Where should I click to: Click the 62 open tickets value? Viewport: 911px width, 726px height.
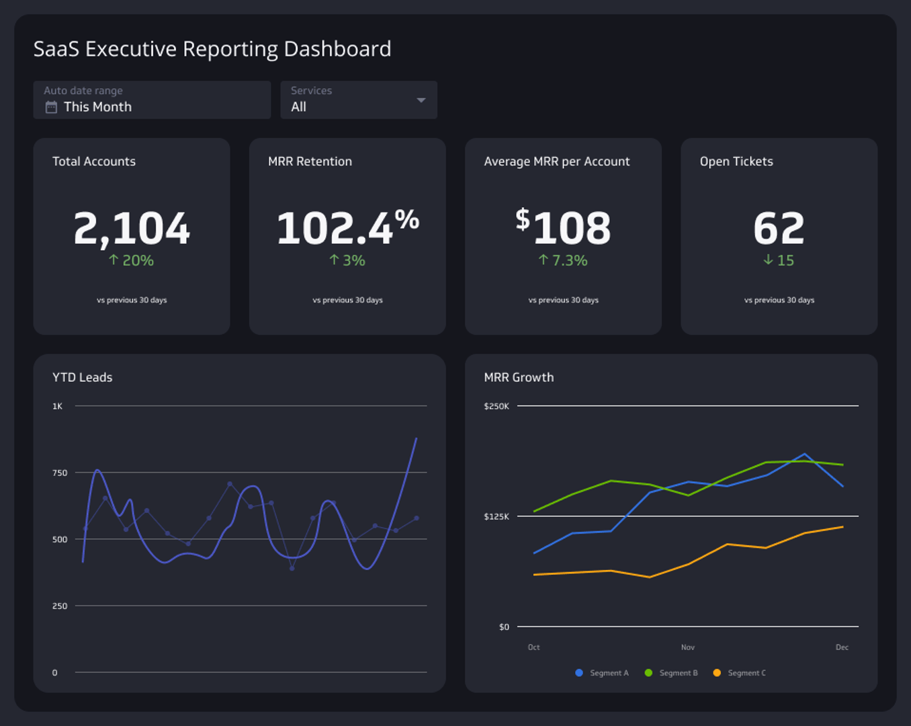click(x=779, y=229)
